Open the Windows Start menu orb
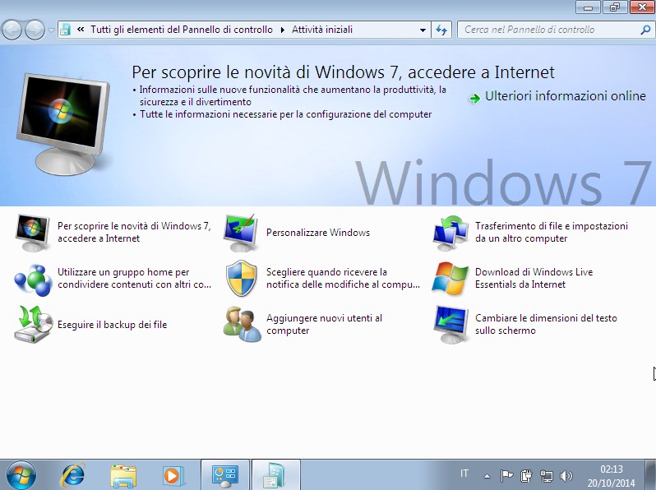The image size is (656, 490). point(21,475)
